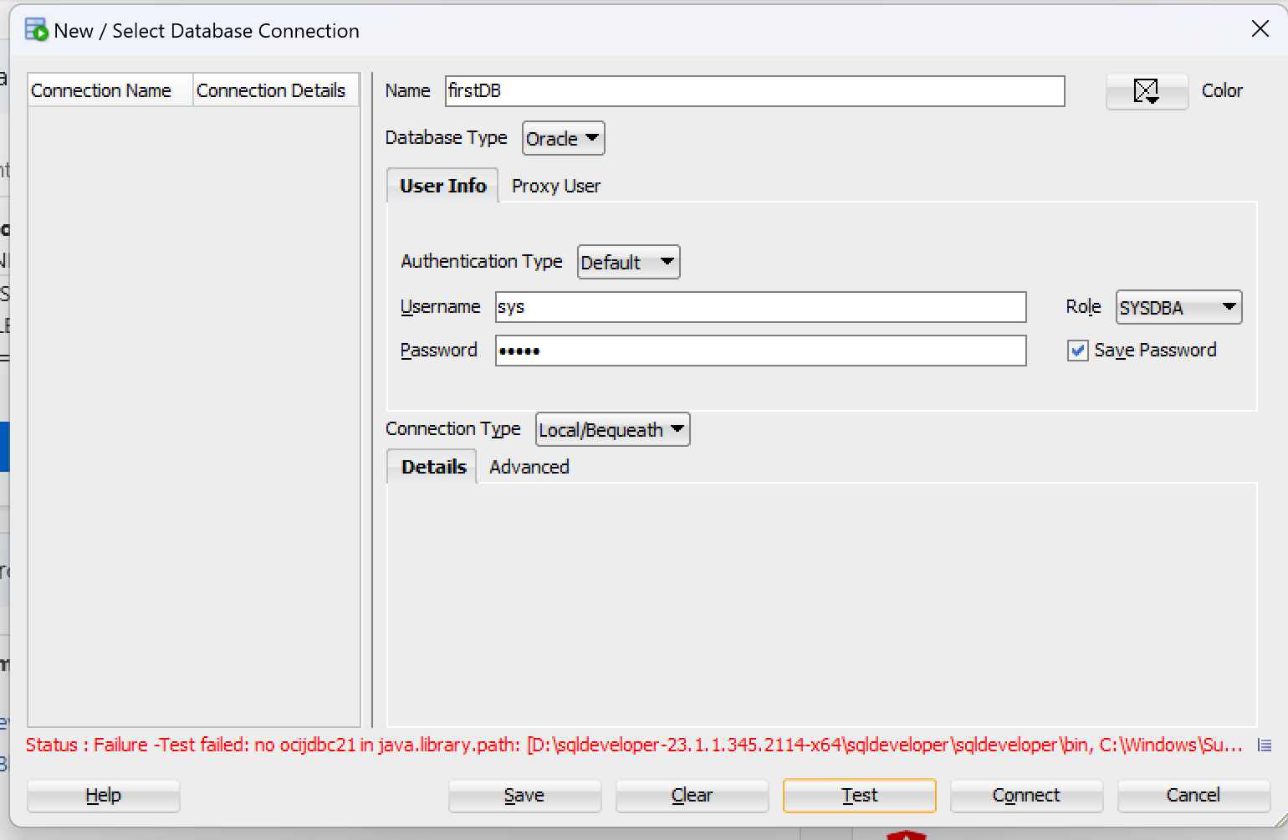Uncheck the Save Password checkbox

point(1077,351)
